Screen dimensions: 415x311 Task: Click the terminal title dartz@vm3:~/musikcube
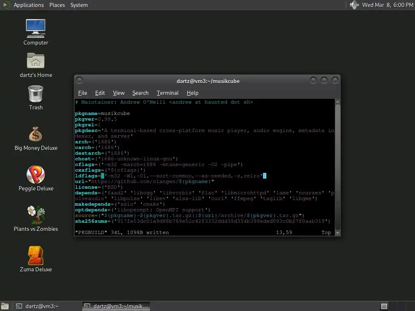pyautogui.click(x=208, y=81)
